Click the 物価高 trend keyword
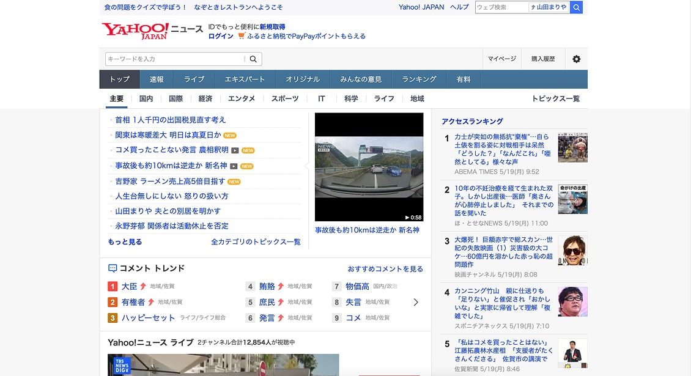 357,287
